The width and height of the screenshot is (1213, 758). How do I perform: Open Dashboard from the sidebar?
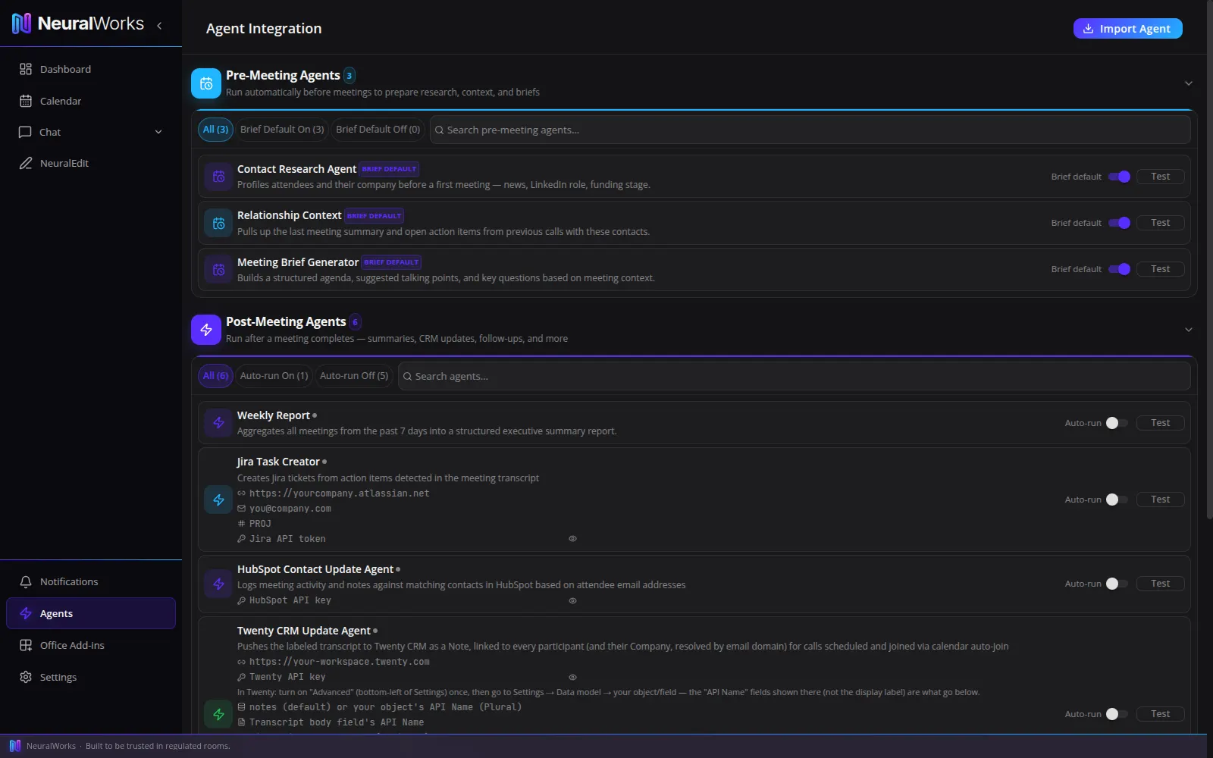(91, 69)
